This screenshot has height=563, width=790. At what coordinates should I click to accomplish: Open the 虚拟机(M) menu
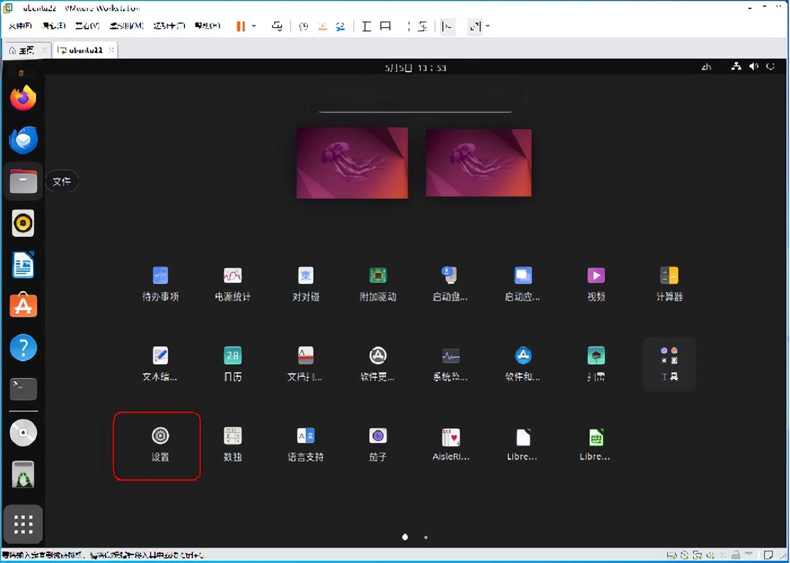click(x=126, y=26)
